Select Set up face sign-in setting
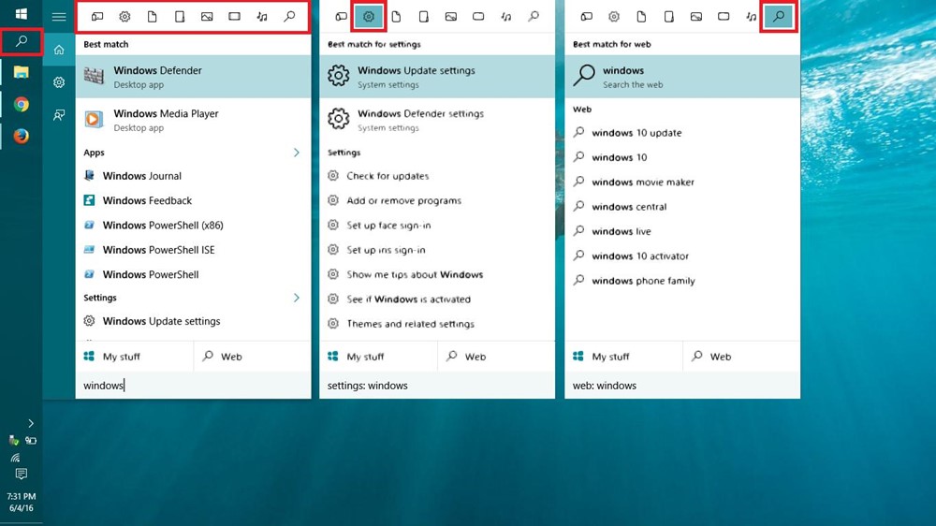Image resolution: width=936 pixels, height=526 pixels. pos(437,225)
